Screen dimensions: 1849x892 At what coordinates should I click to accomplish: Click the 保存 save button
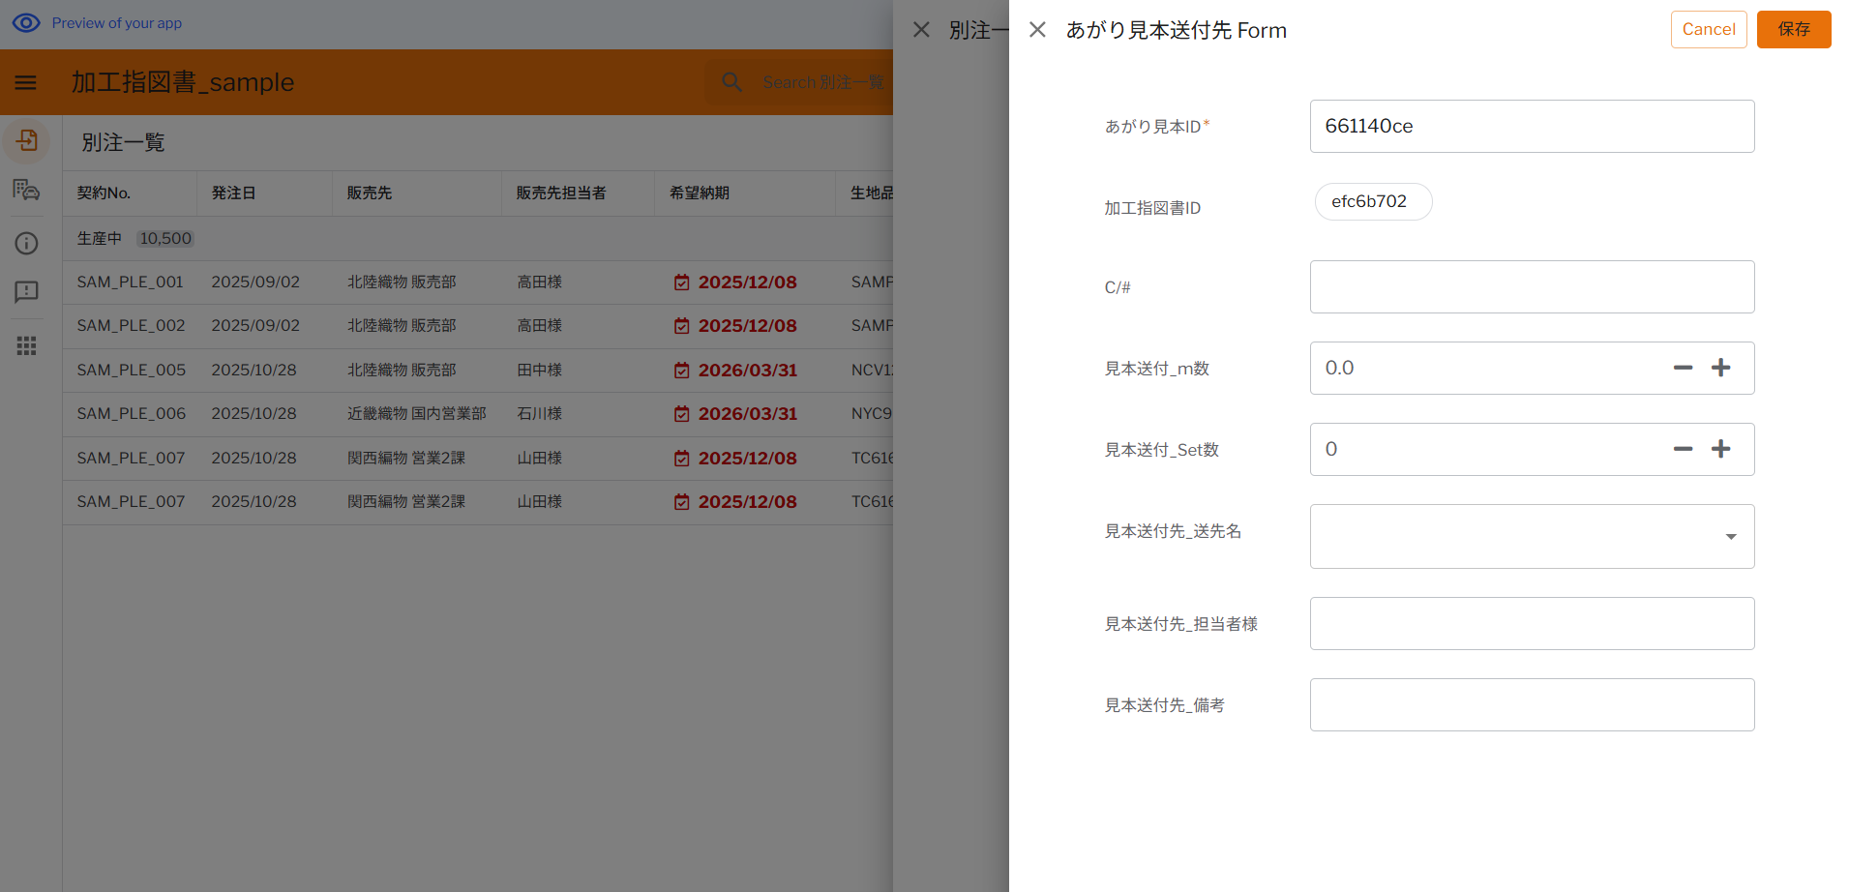tap(1793, 29)
